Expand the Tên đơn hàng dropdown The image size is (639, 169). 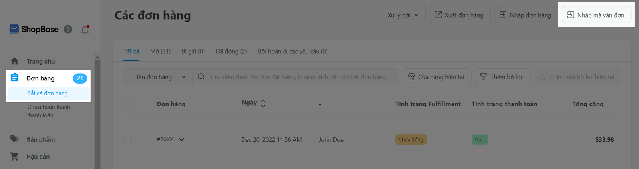coord(161,77)
